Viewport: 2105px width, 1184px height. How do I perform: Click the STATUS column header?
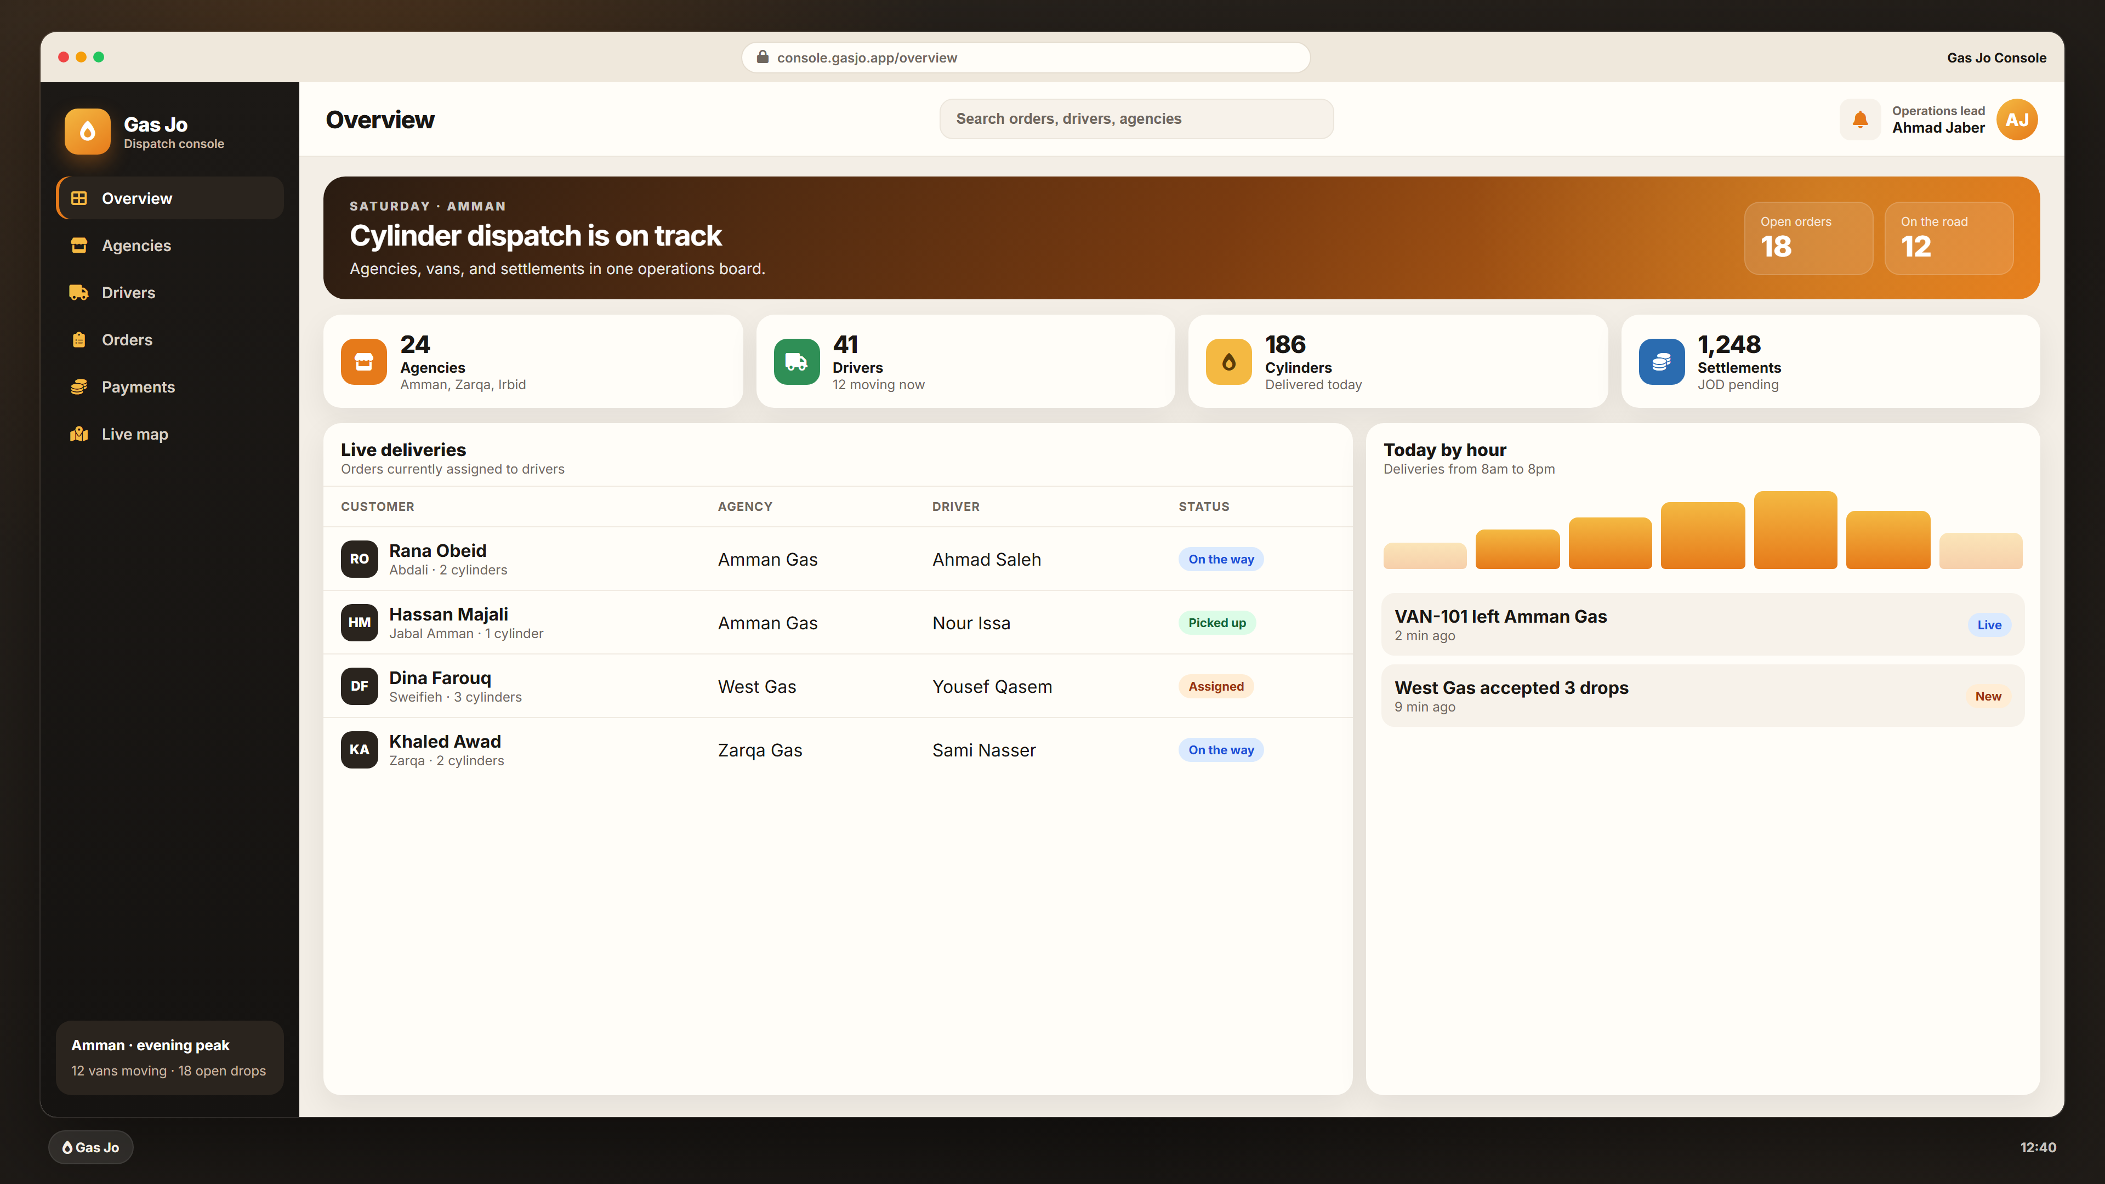(x=1204, y=506)
